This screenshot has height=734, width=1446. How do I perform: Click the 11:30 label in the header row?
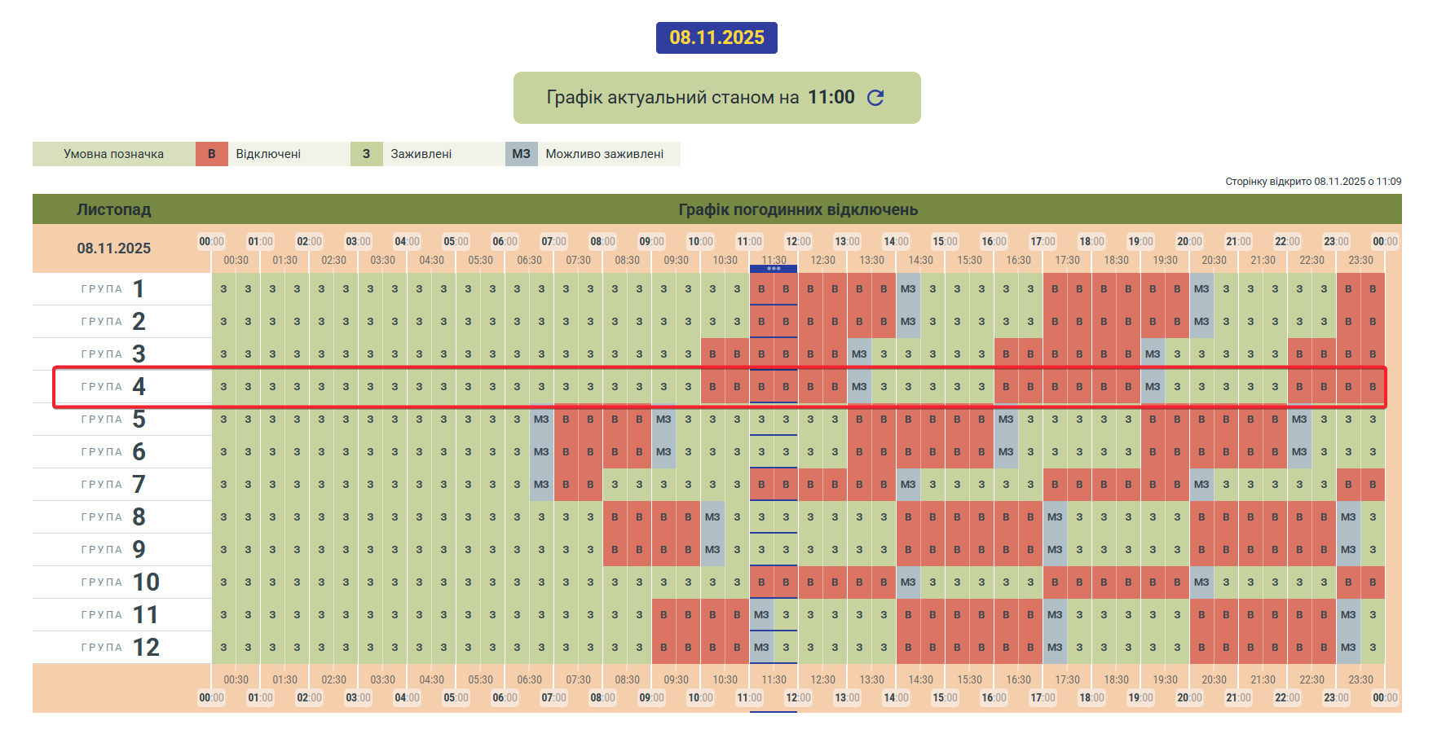point(774,261)
